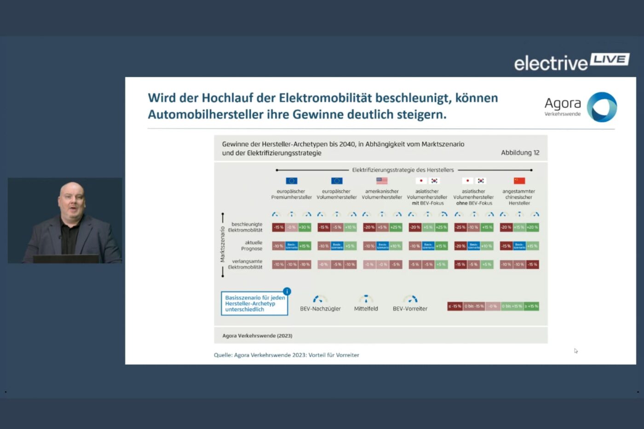The height and width of the screenshot is (429, 644).
Task: Click 'Agora Verkehrswende (2023)' footer text
Action: [257, 336]
